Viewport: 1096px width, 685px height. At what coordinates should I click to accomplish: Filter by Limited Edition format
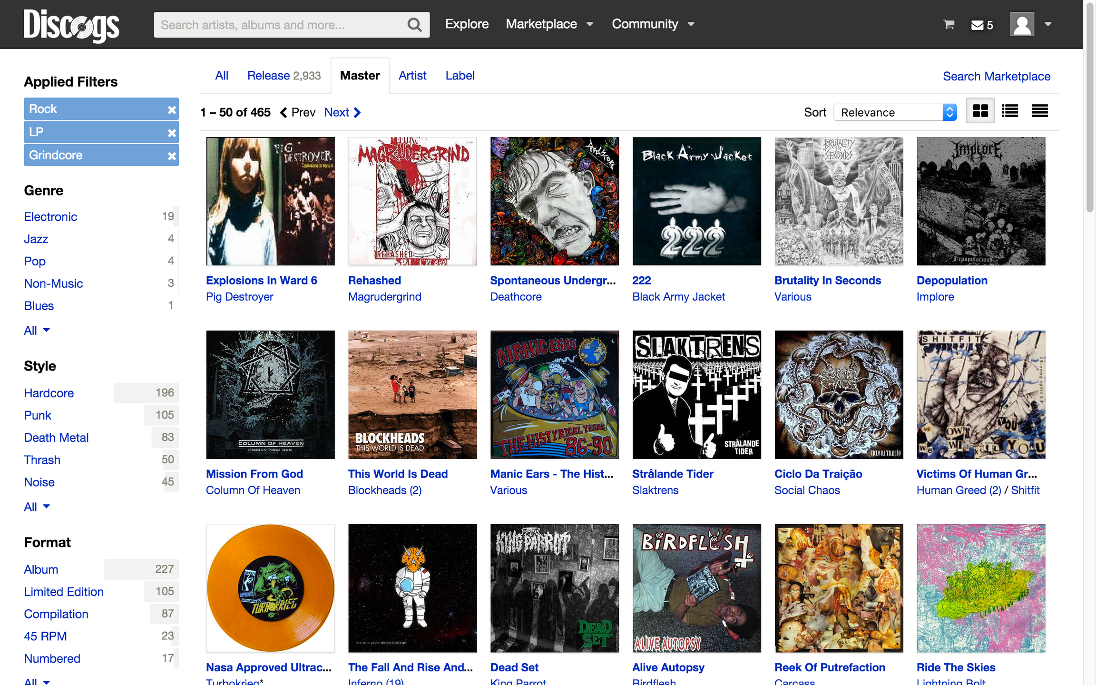[x=64, y=592]
